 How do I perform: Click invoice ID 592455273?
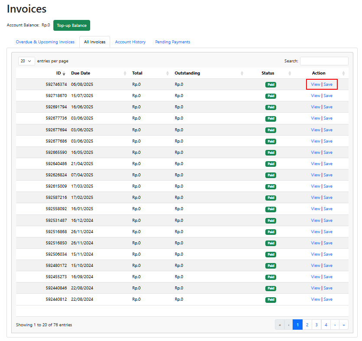point(56,277)
